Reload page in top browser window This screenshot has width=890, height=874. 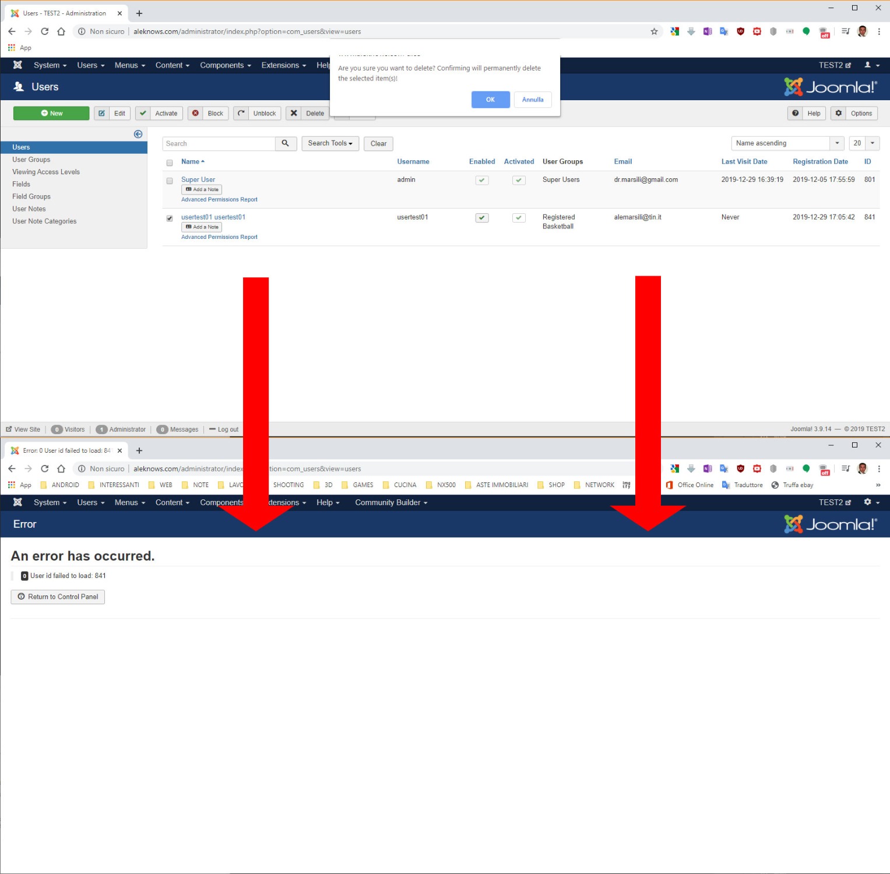click(x=45, y=31)
